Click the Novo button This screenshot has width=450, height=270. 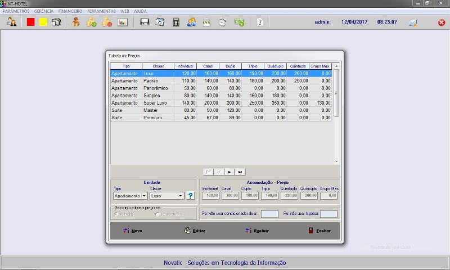tap(133, 231)
